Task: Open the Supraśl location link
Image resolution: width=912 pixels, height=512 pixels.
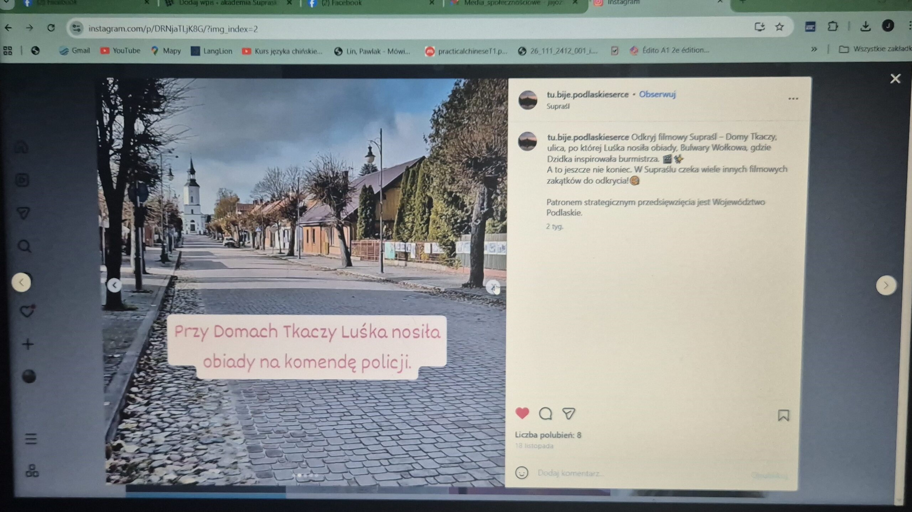Action: tap(558, 106)
